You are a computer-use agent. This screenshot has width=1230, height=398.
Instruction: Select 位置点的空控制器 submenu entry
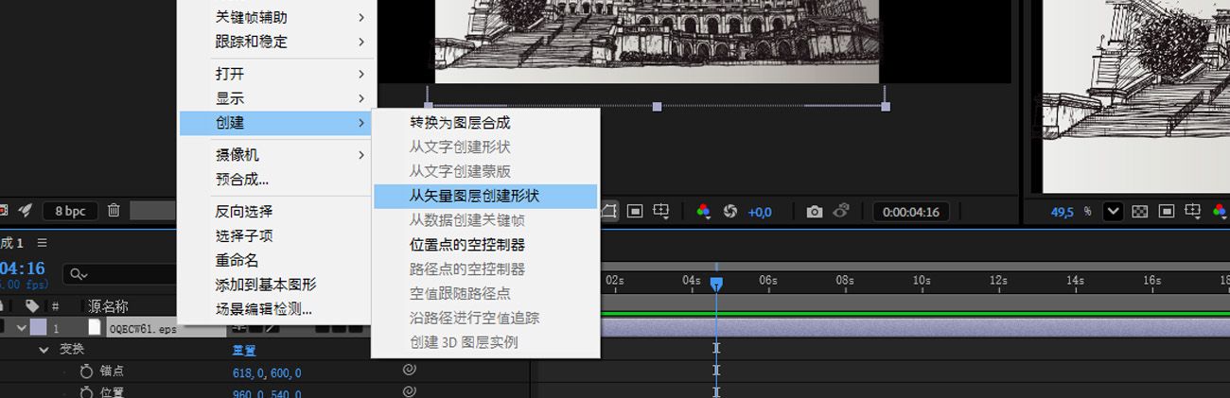[485, 245]
